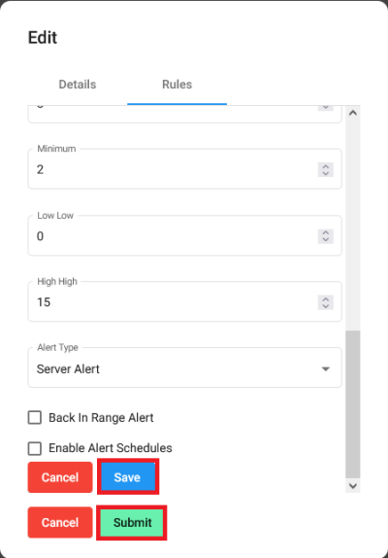Click the scrollbar down arrow
The width and height of the screenshot is (388, 558).
[353, 486]
